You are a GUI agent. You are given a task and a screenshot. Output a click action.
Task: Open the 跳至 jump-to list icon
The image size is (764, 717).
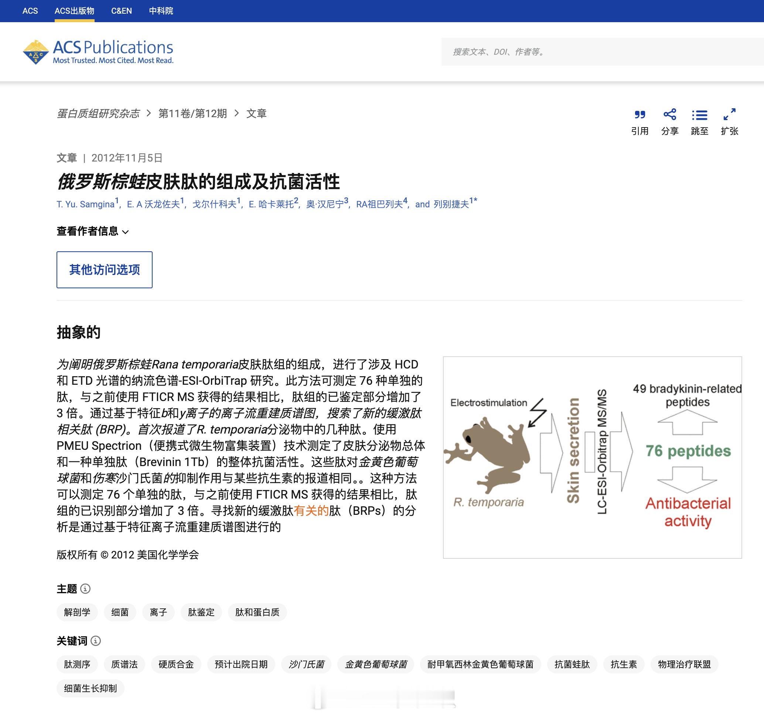click(699, 115)
